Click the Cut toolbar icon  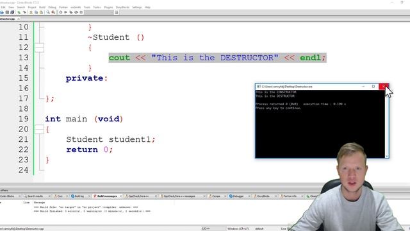tap(31, 12)
